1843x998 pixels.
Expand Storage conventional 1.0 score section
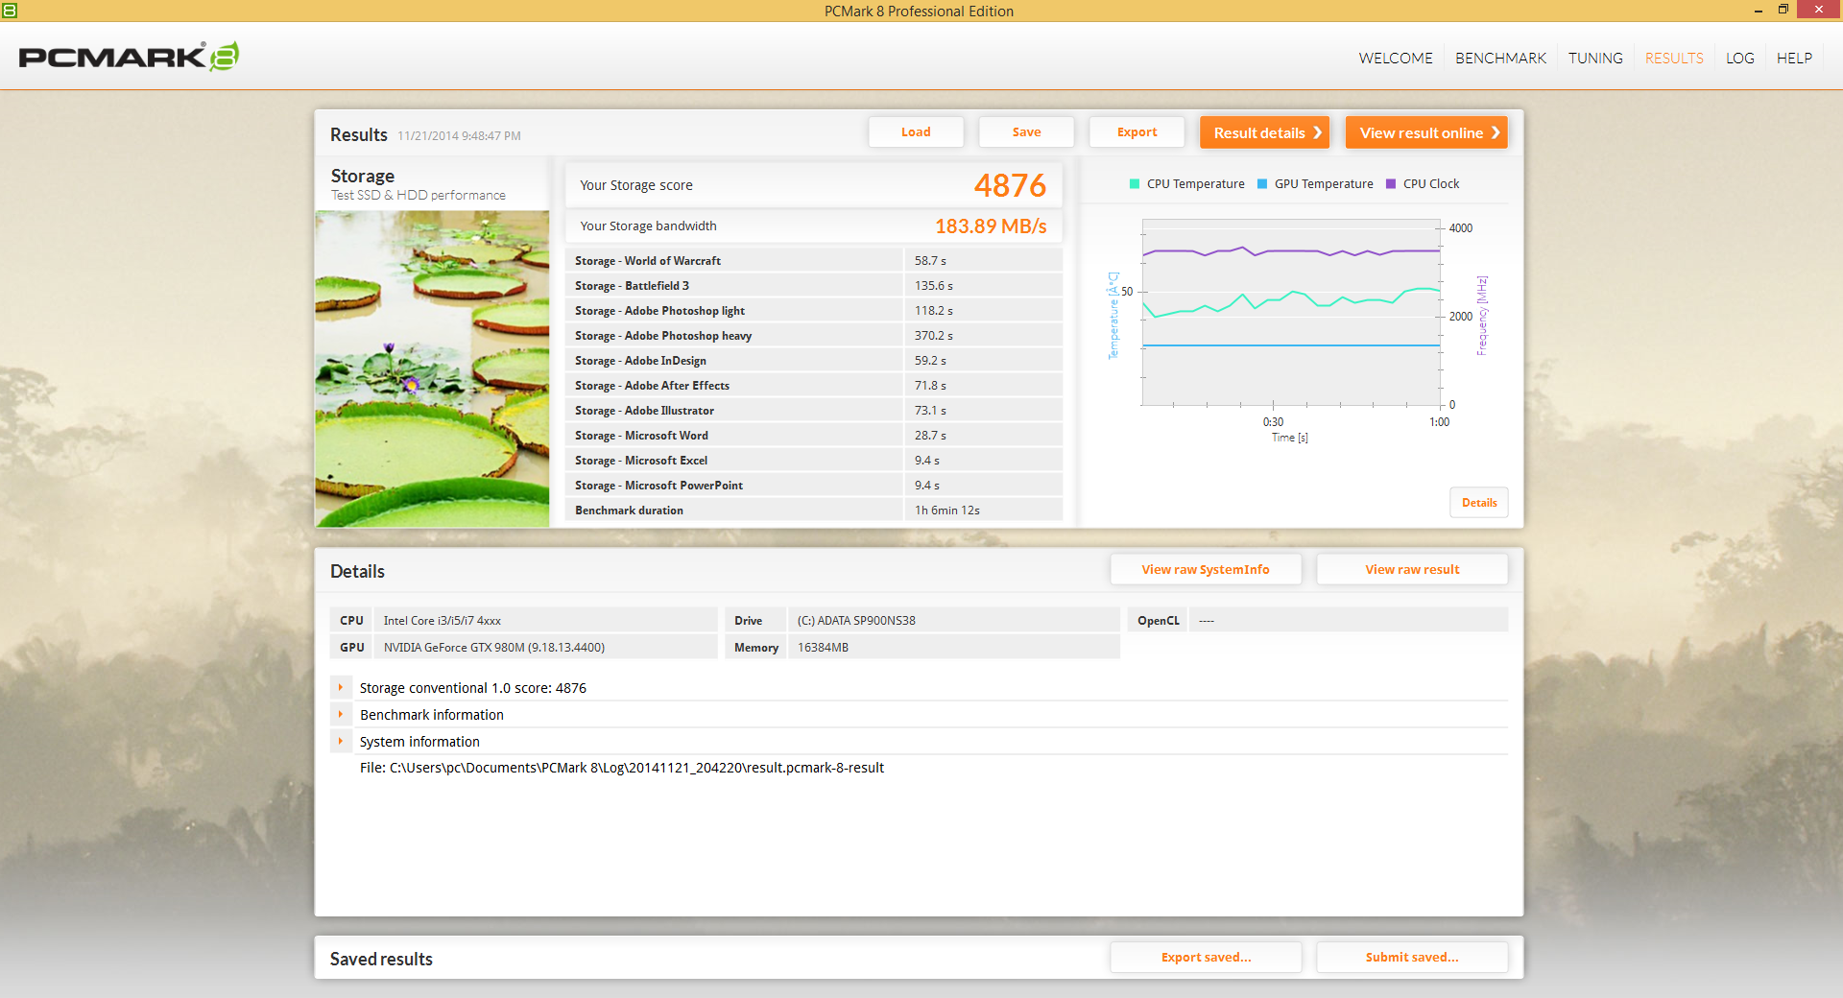[341, 687]
